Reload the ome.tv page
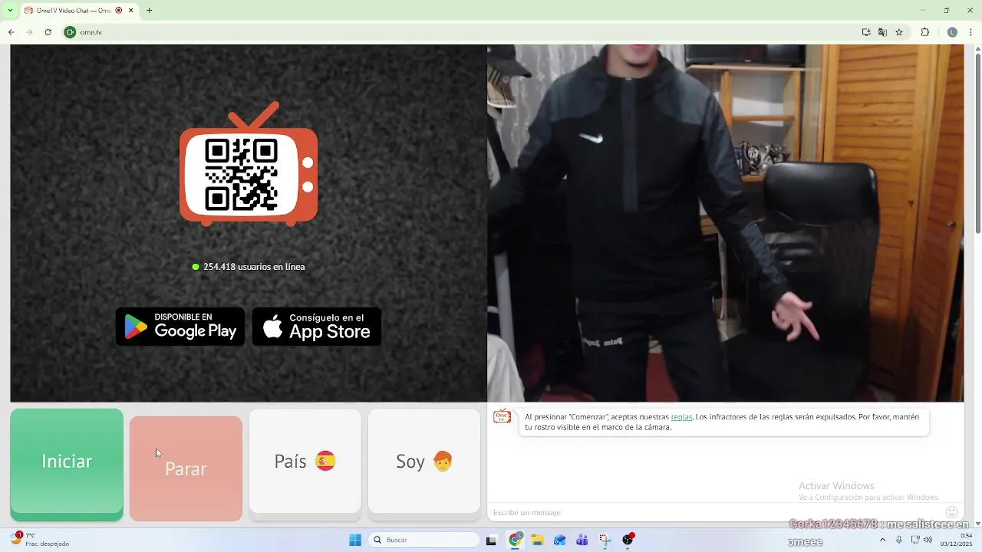This screenshot has height=552, width=982. coord(48,32)
